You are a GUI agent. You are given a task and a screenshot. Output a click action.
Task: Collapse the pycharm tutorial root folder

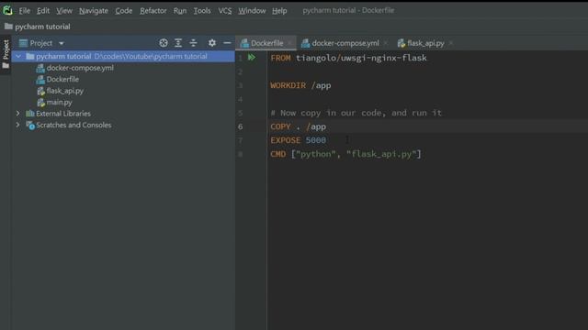click(18, 57)
